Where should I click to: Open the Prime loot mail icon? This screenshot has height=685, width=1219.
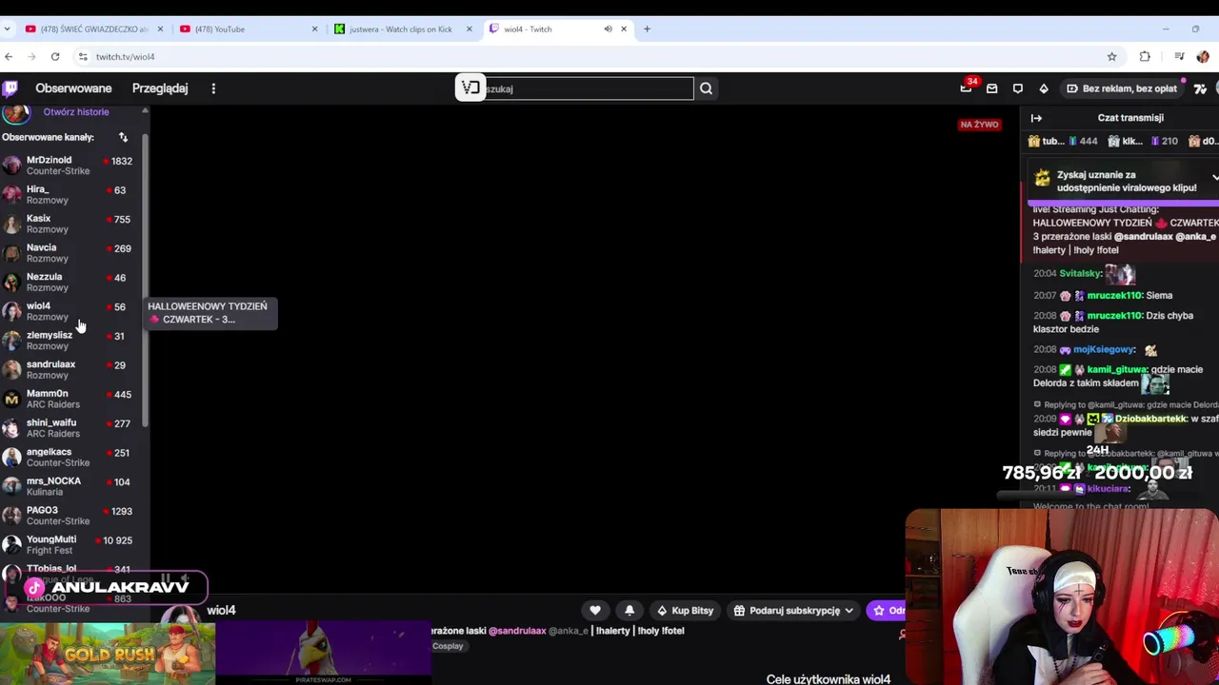point(991,88)
